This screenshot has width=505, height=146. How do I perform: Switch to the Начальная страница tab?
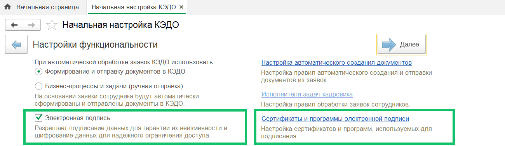(x=47, y=7)
